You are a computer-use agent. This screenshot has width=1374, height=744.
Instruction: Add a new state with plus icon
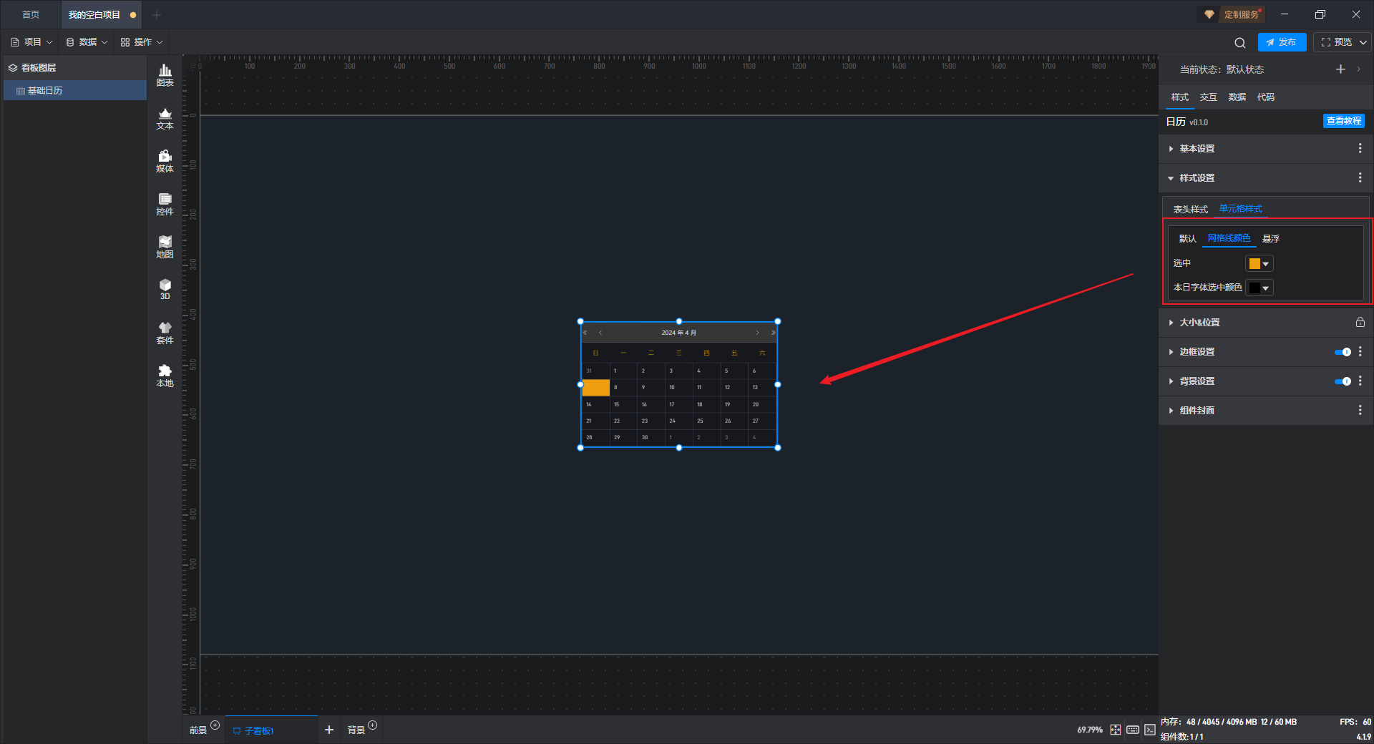pyautogui.click(x=1340, y=69)
